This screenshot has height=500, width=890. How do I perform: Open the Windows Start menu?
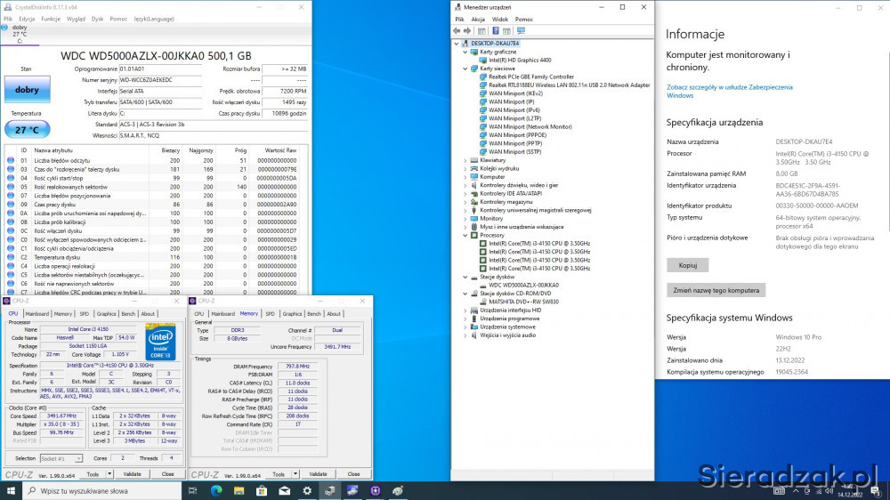11,490
